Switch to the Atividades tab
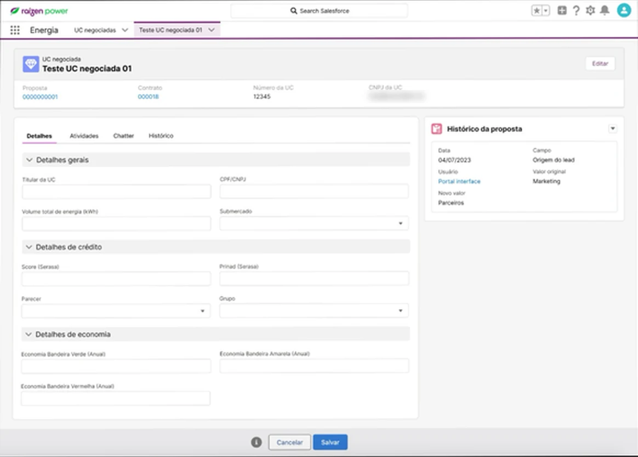Viewport: 638px width, 457px height. tap(84, 136)
